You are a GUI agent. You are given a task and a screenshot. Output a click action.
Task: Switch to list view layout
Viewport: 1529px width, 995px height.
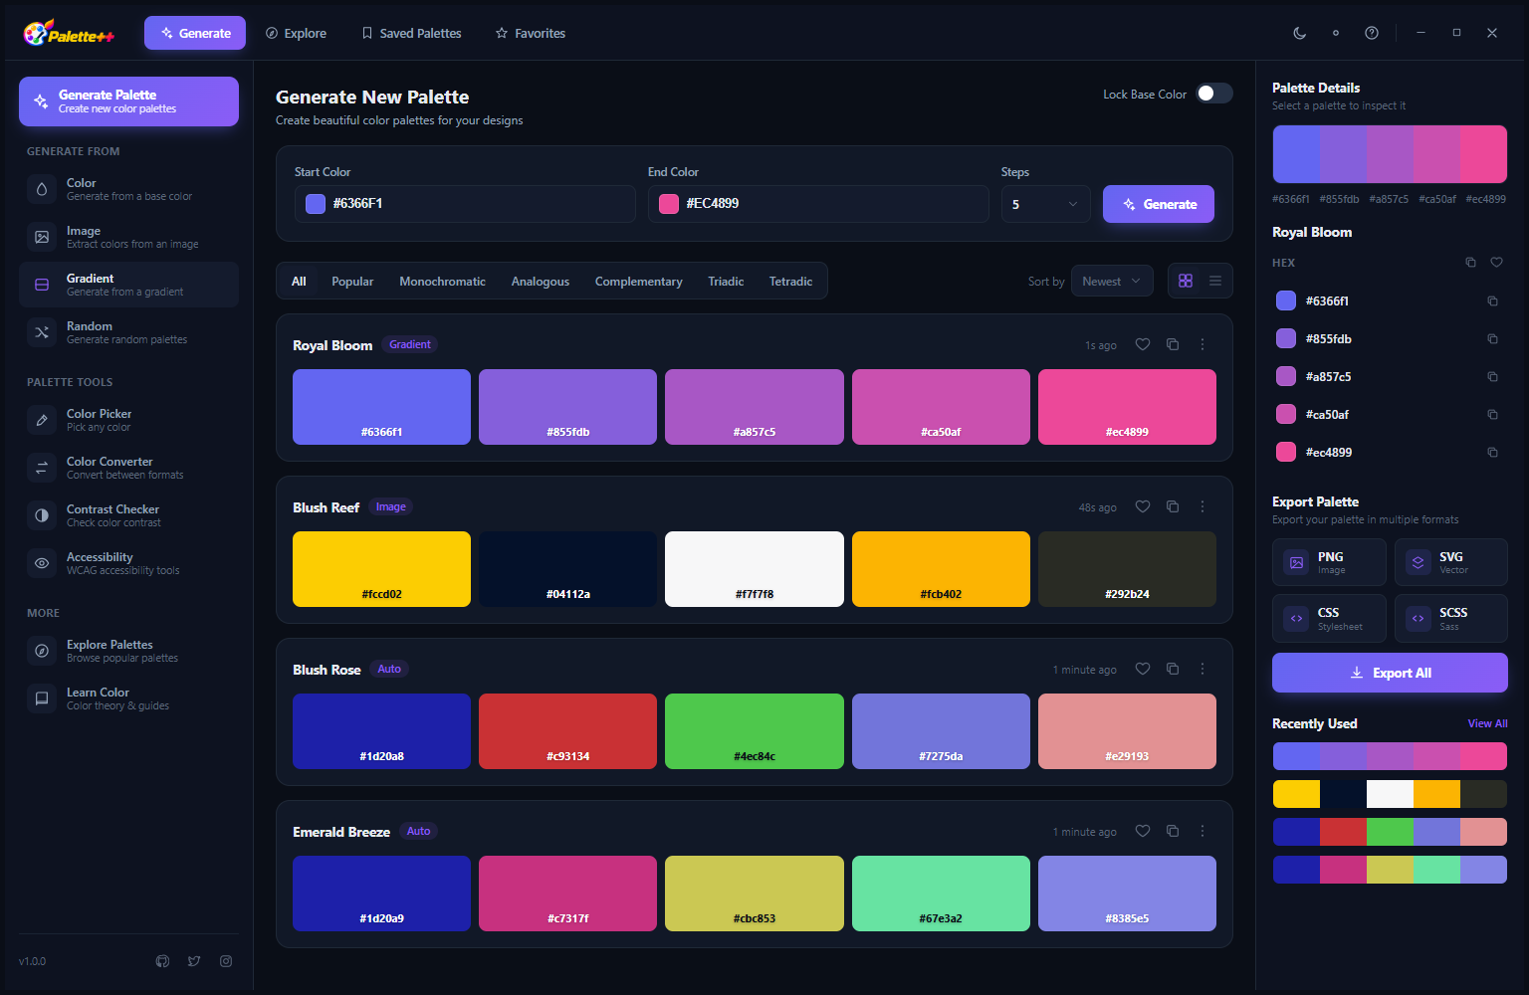1215,281
